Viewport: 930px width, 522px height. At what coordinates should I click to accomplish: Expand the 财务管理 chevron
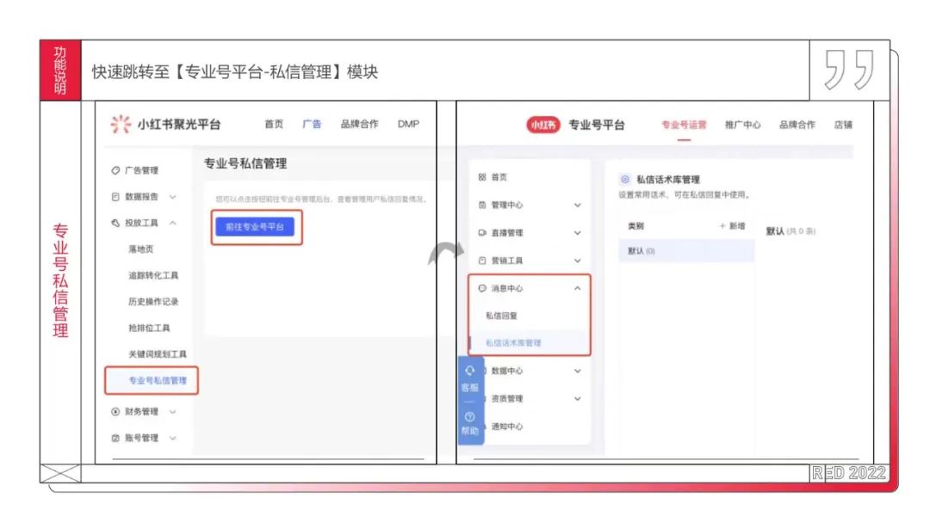[x=172, y=411]
